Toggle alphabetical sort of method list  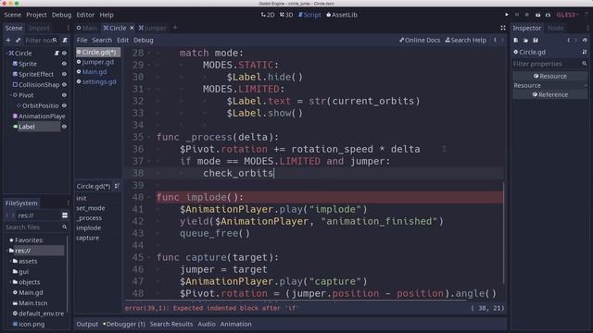click(x=117, y=186)
